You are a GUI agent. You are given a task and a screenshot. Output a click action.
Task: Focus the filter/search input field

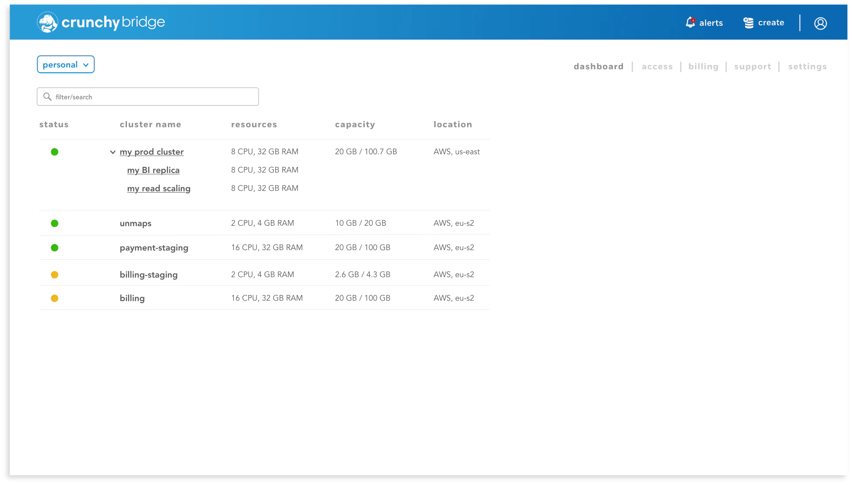(153, 97)
